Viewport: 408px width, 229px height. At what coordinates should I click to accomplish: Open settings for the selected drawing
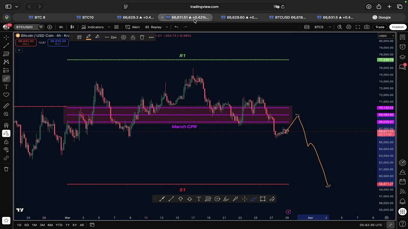pyautogui.click(x=124, y=37)
